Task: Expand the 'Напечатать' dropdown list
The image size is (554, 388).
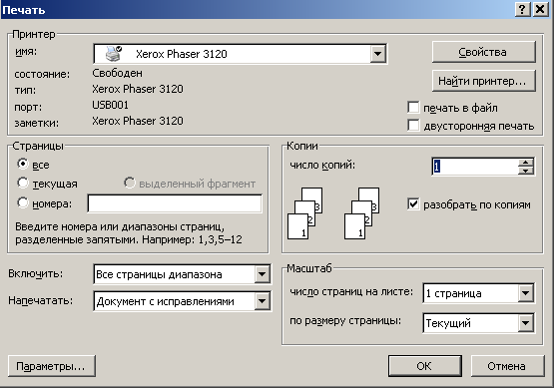Action: 262,301
